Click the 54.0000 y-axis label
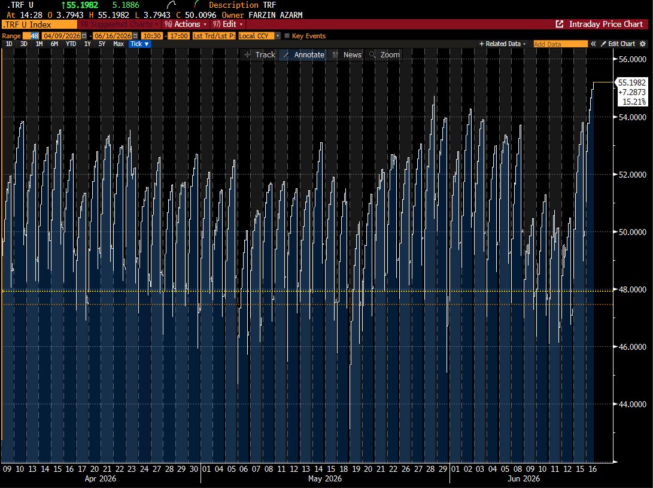Viewport: 653px width, 488px height. (632, 117)
